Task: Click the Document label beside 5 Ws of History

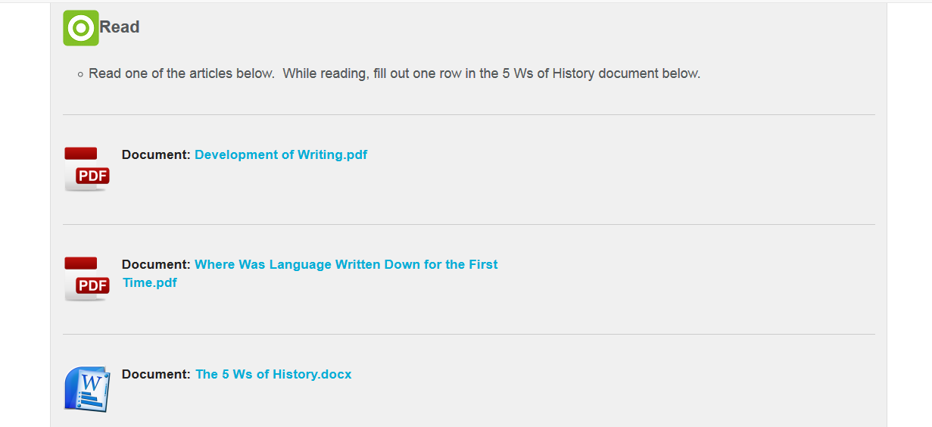Action: click(155, 374)
